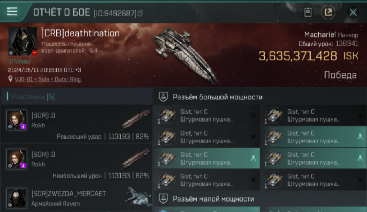Open the VJ0-81 < Sole < Outer Ring location link

(48, 79)
